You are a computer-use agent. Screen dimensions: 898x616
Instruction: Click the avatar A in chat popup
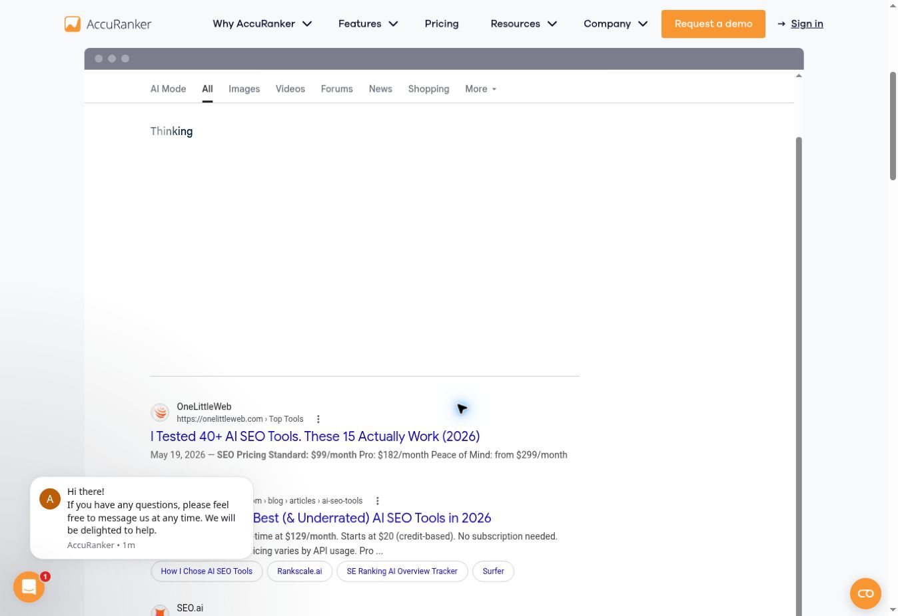50,499
